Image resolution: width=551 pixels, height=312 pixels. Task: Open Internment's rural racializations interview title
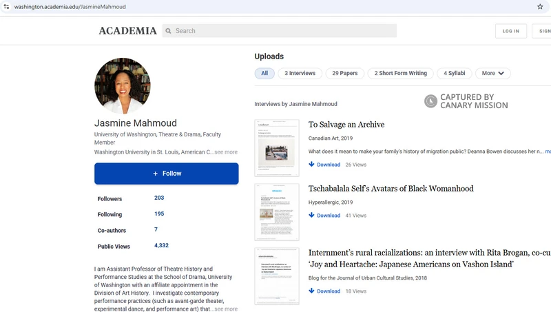pyautogui.click(x=429, y=258)
